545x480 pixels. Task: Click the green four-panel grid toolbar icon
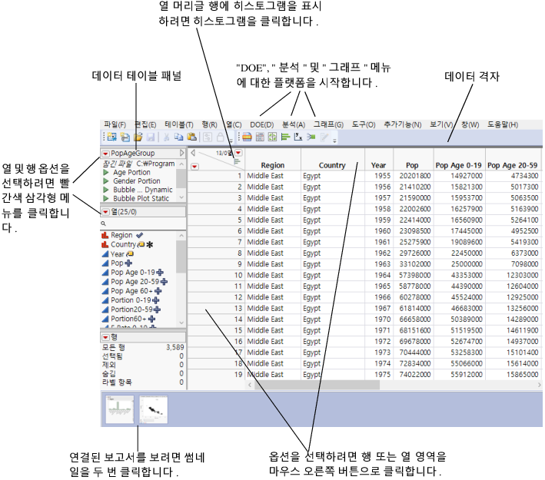272,137
